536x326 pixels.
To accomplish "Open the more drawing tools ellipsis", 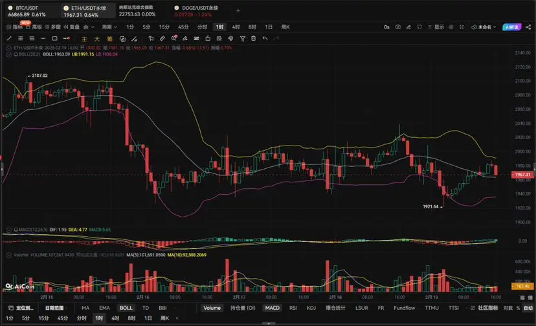I will pyautogui.click(x=66, y=39).
